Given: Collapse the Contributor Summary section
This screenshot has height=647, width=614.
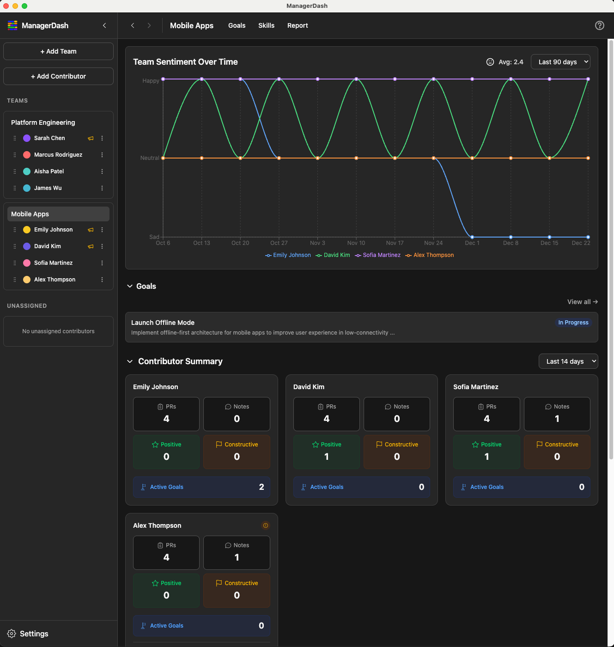Looking at the screenshot, I should point(130,361).
